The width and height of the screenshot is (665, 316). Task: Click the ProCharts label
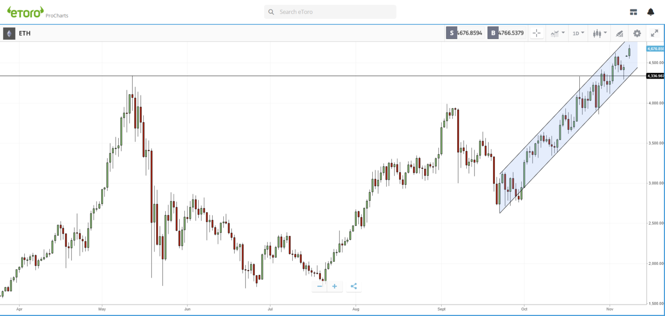[x=57, y=16]
